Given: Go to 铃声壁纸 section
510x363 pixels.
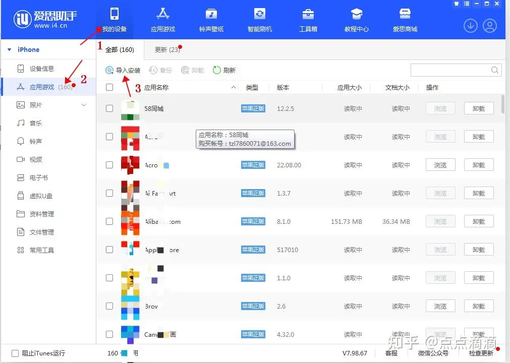Looking at the screenshot, I should click(x=211, y=20).
